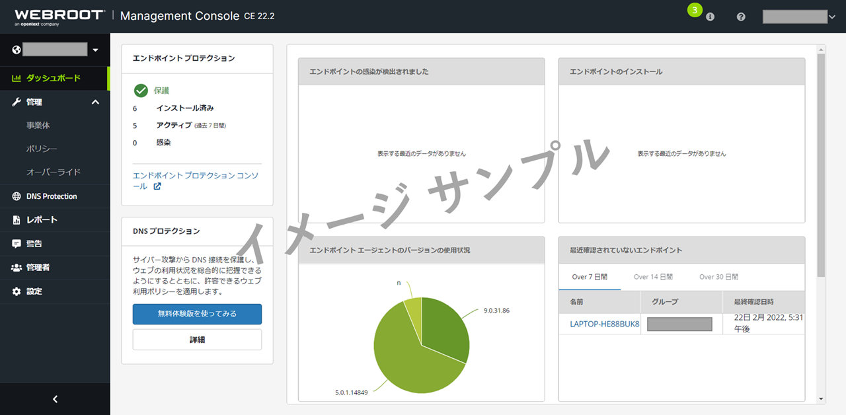Open the site selector dropdown in sidebar

coord(95,50)
